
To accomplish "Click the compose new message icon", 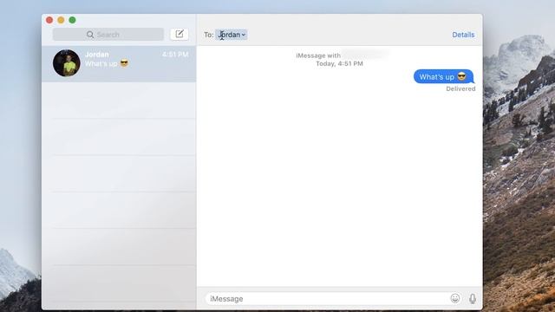I will pyautogui.click(x=180, y=34).
